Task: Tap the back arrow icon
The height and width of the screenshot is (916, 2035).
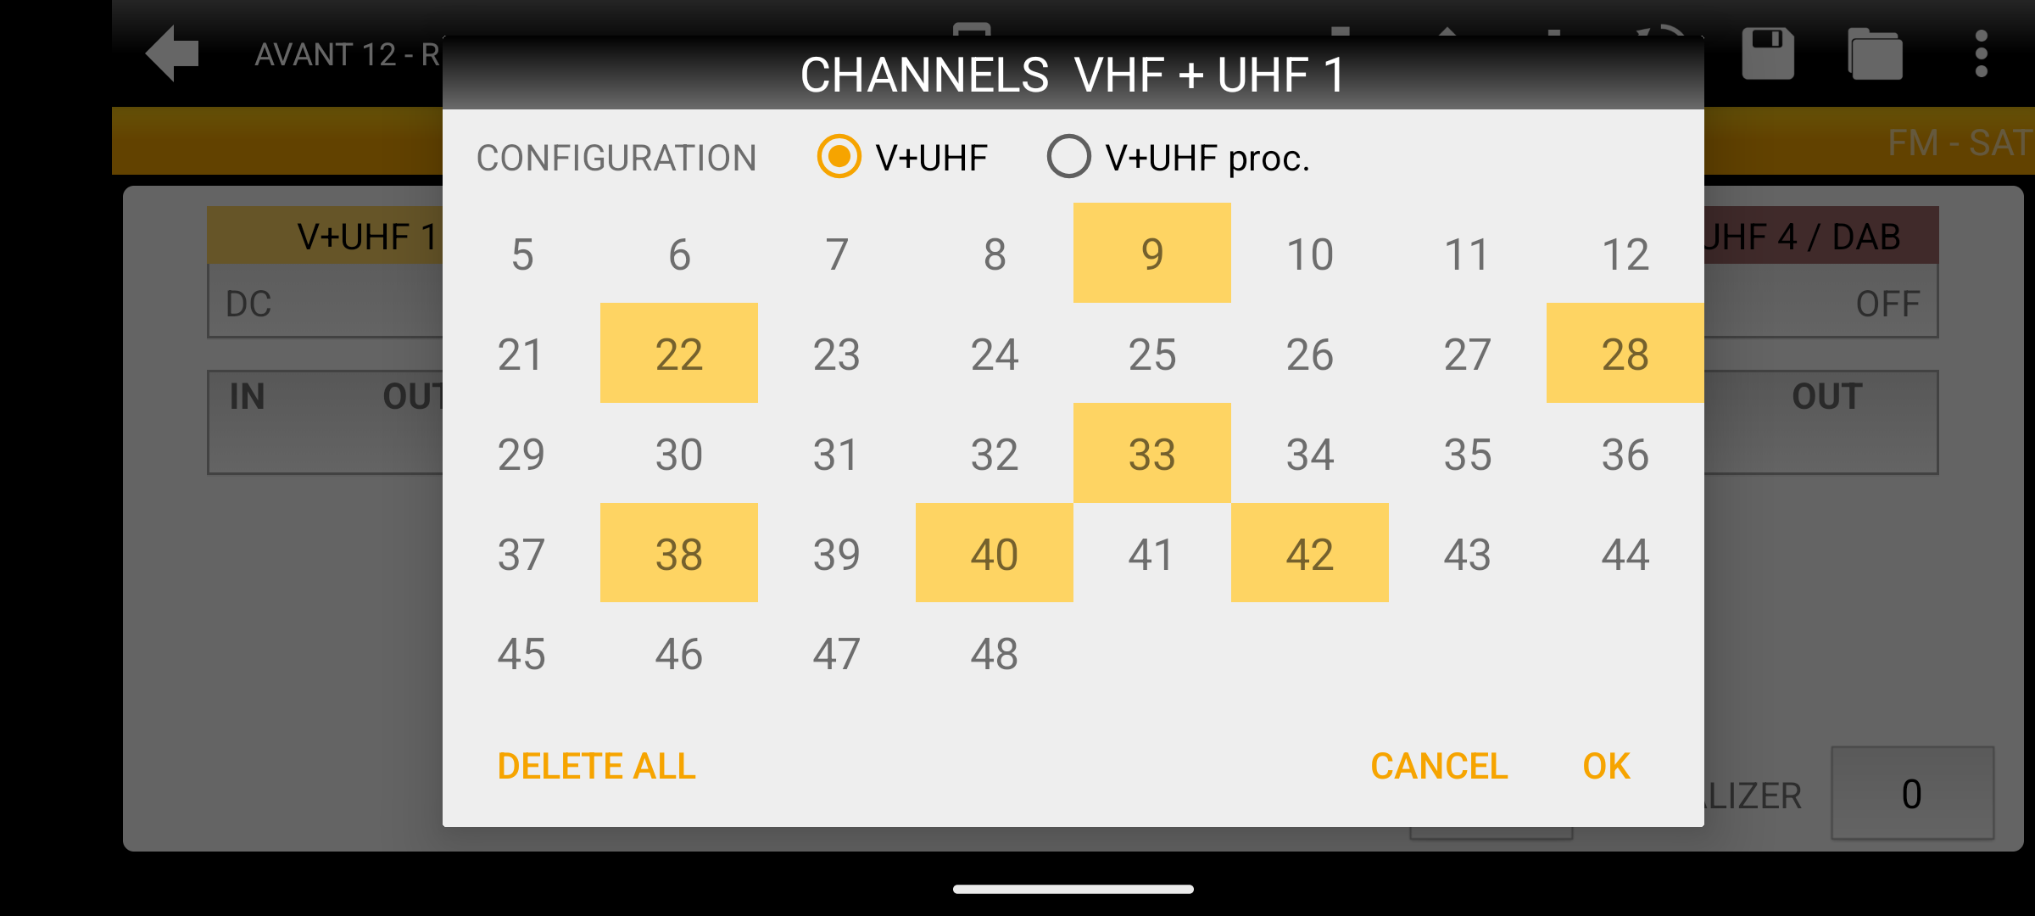Action: pos(173,53)
